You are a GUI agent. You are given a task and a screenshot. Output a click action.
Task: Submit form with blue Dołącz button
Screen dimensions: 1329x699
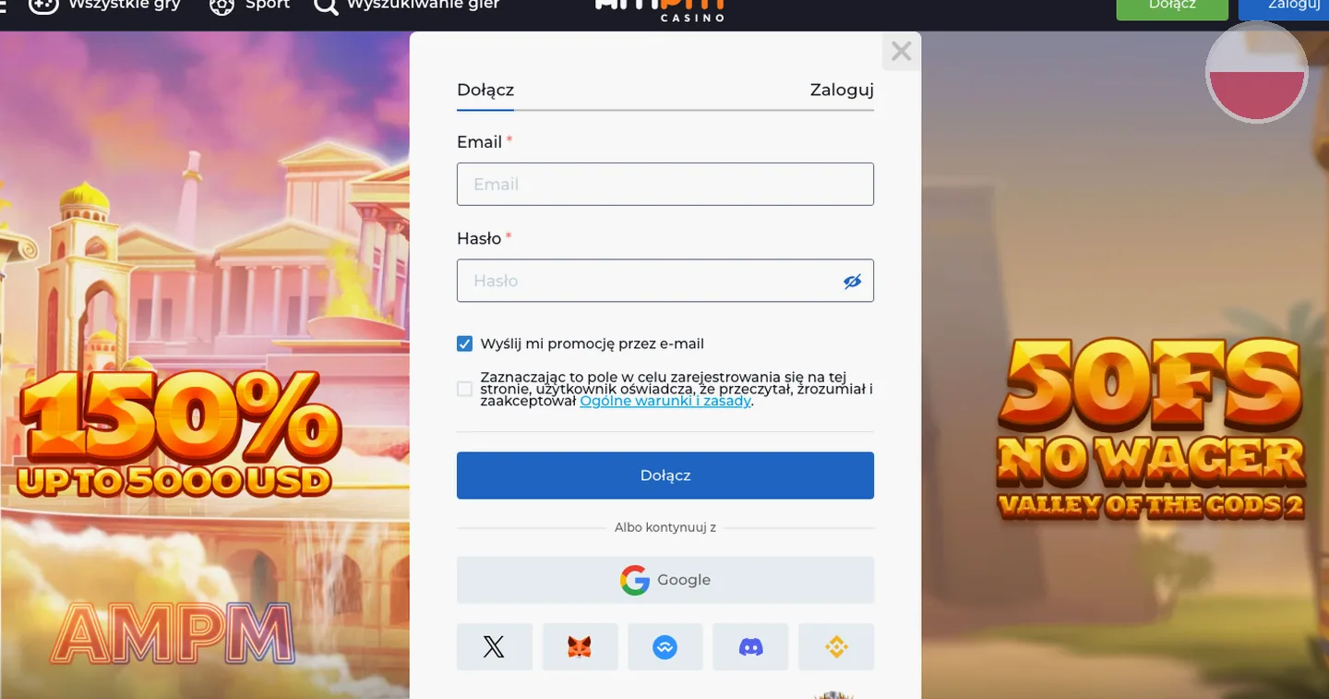[665, 476]
